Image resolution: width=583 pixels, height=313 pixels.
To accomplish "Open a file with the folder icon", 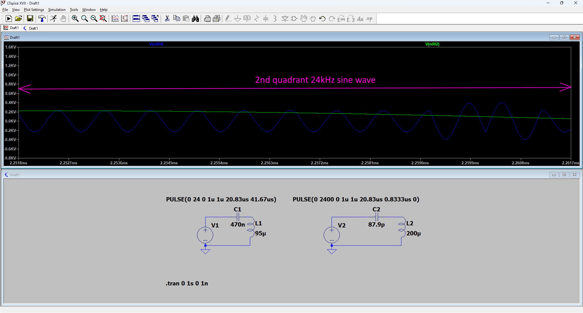I will click(x=19, y=19).
